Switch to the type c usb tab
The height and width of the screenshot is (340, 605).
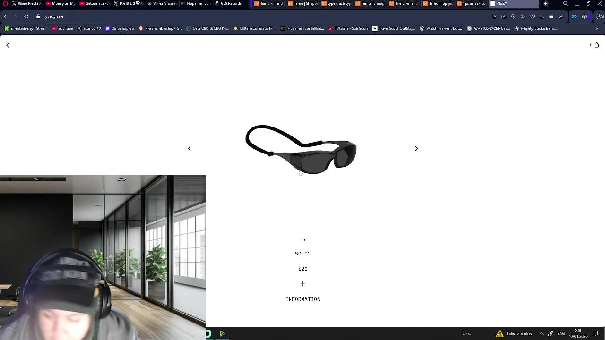click(x=337, y=3)
